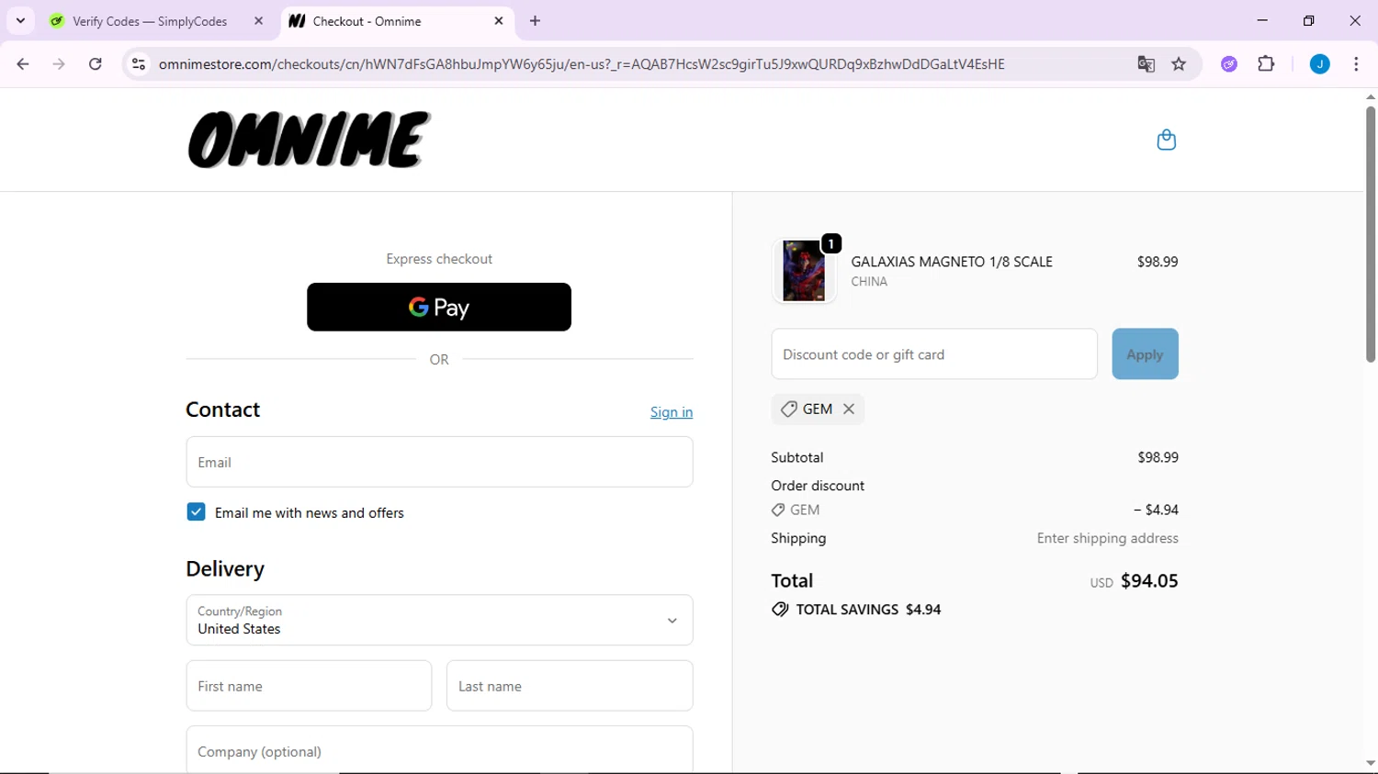Viewport: 1378px width, 774px height.
Task: Open the tab search dropdown arrow
Action: click(20, 21)
